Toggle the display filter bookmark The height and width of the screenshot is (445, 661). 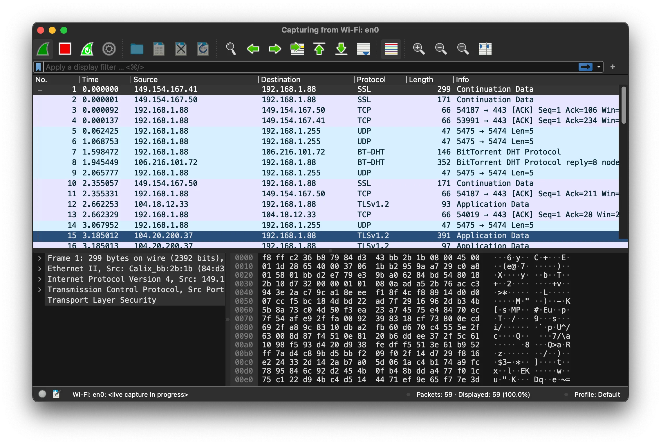click(39, 67)
